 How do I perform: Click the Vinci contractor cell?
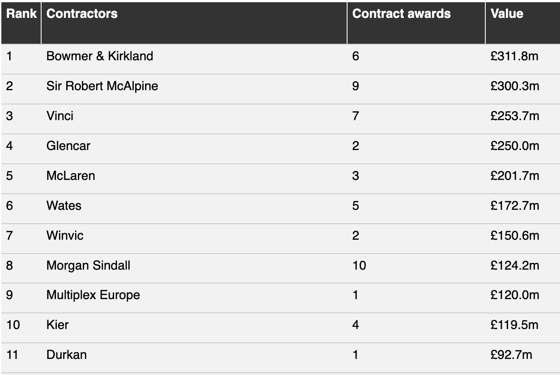60,116
